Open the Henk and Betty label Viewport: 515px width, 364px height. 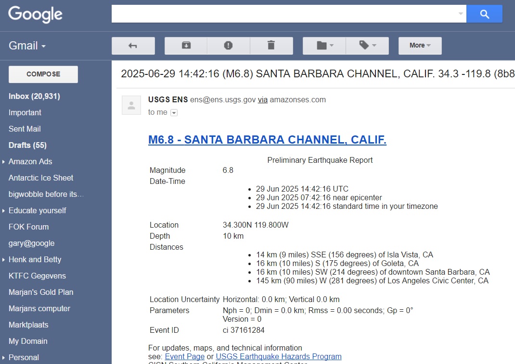click(x=35, y=259)
